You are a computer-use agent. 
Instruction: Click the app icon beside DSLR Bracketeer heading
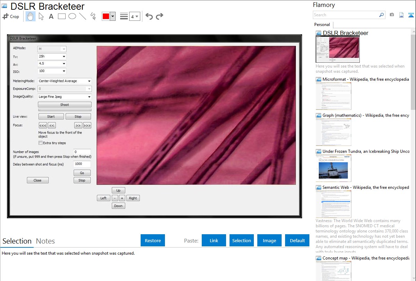5,6
